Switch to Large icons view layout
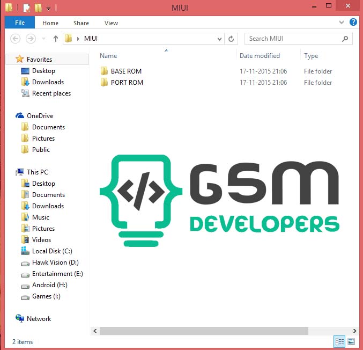Screen dimensions: 363x350 pyautogui.click(x=351, y=341)
